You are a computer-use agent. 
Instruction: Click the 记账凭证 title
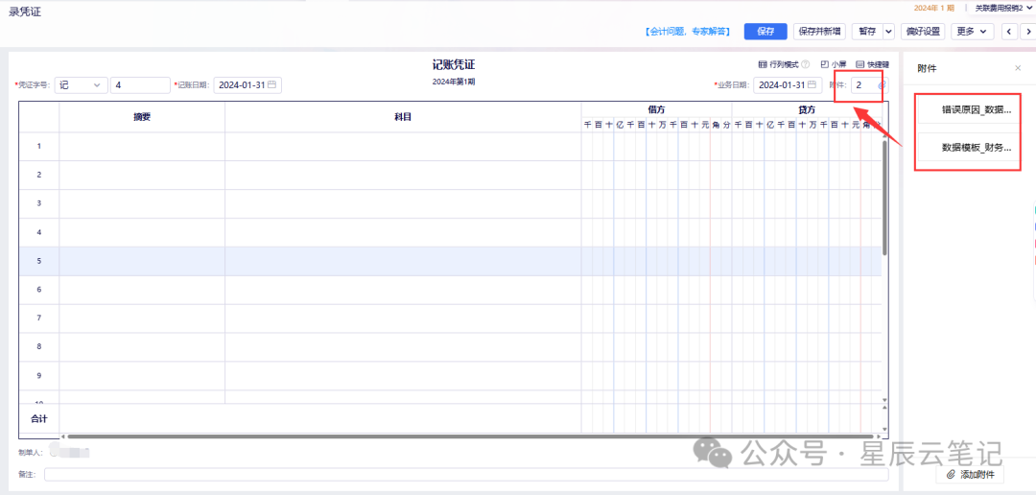click(453, 65)
